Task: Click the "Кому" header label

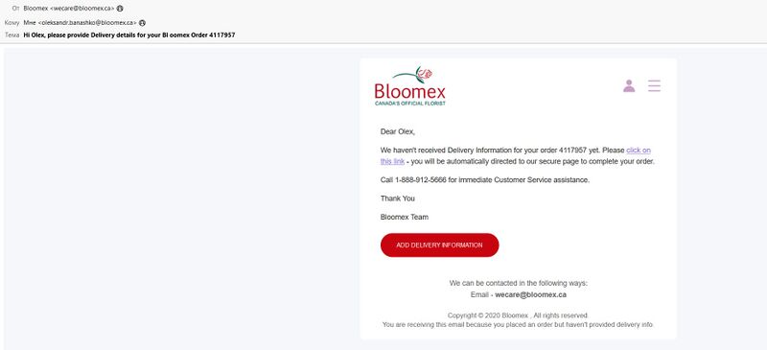Action: click(12, 22)
